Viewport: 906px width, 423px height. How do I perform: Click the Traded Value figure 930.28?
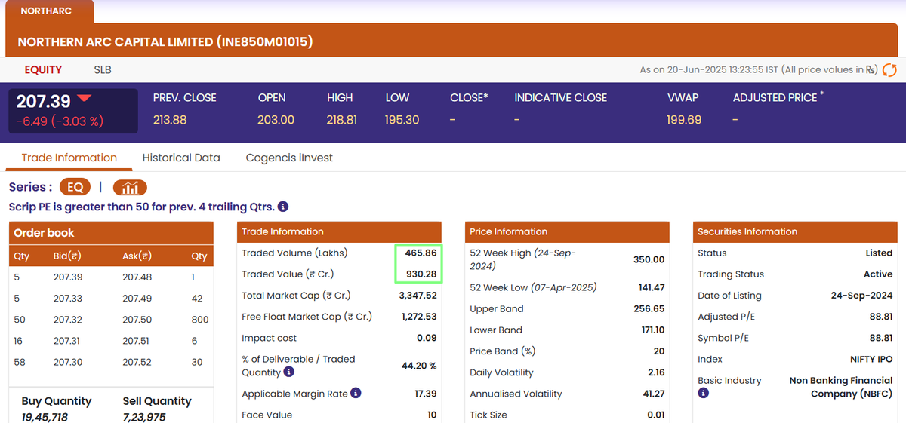pos(421,274)
